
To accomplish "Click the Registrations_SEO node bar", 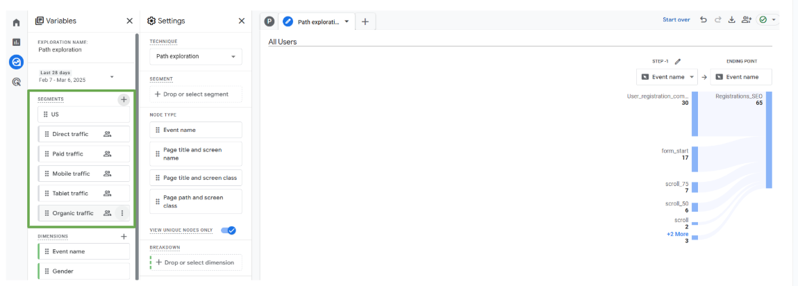I will [768, 140].
